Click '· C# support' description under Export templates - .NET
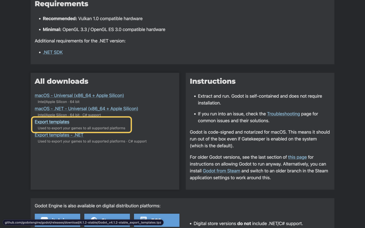The image size is (365, 228). tap(92, 141)
